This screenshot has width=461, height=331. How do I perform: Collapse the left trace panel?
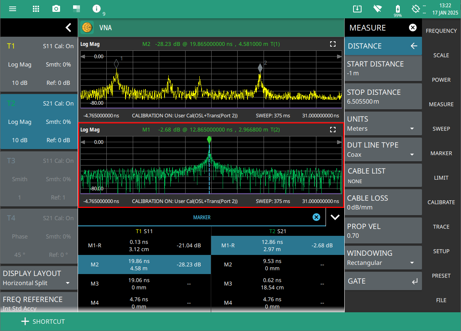click(68, 28)
